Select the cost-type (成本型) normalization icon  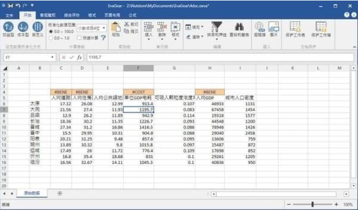tap(23, 27)
